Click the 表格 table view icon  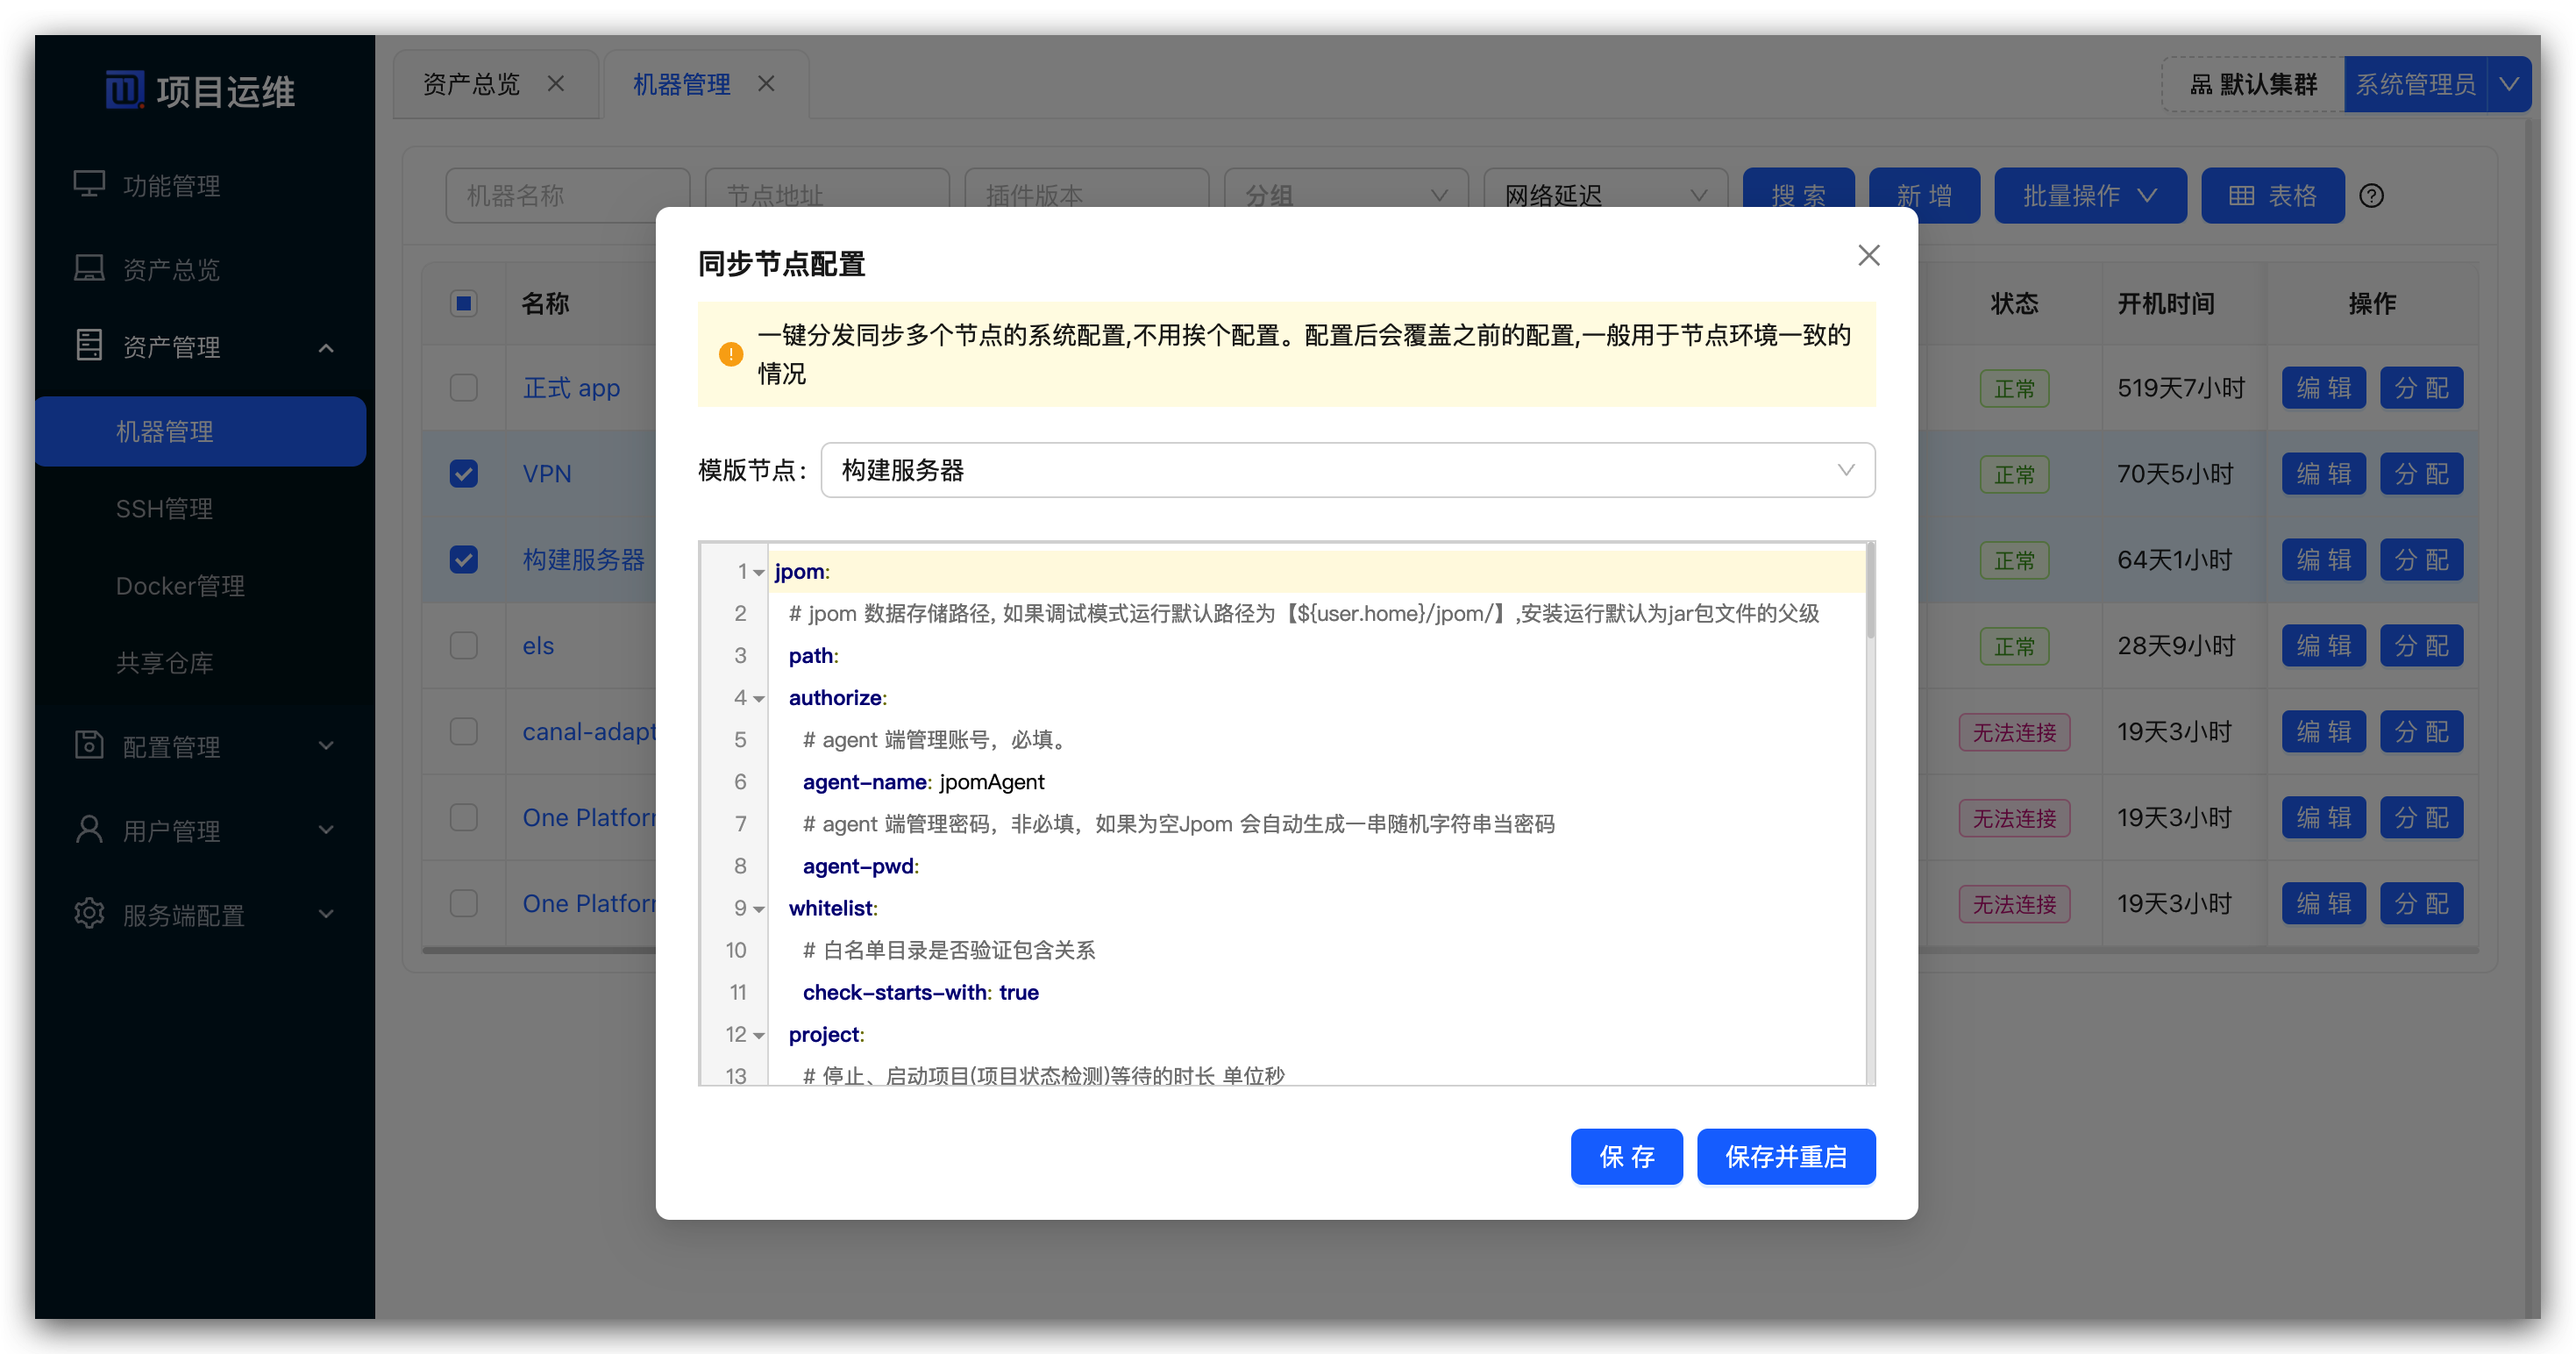pos(2241,195)
